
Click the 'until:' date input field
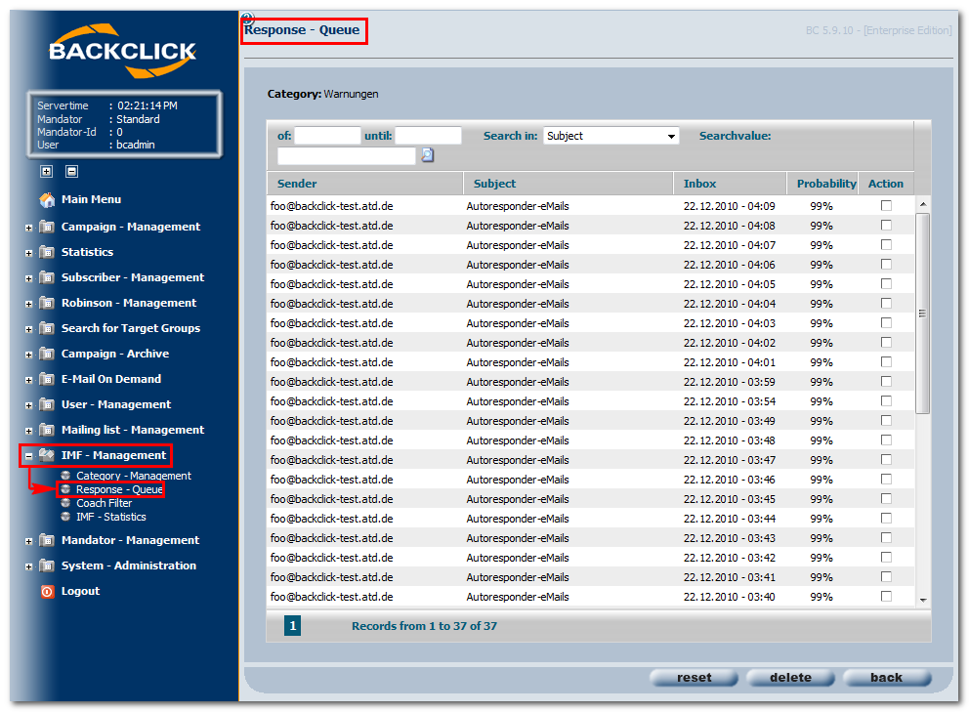(428, 136)
